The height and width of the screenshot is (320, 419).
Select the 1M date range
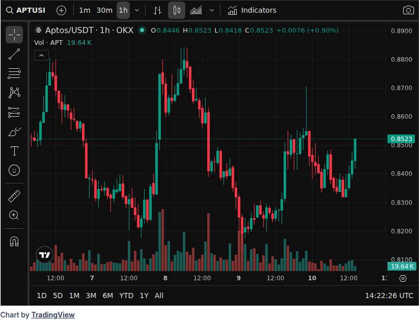[74, 295]
